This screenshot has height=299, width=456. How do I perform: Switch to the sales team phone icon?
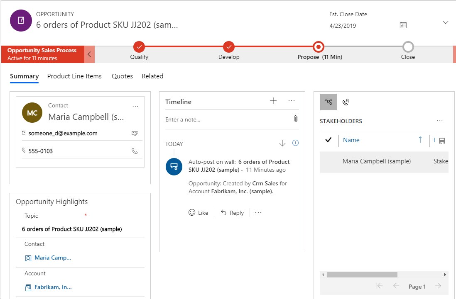click(x=346, y=102)
